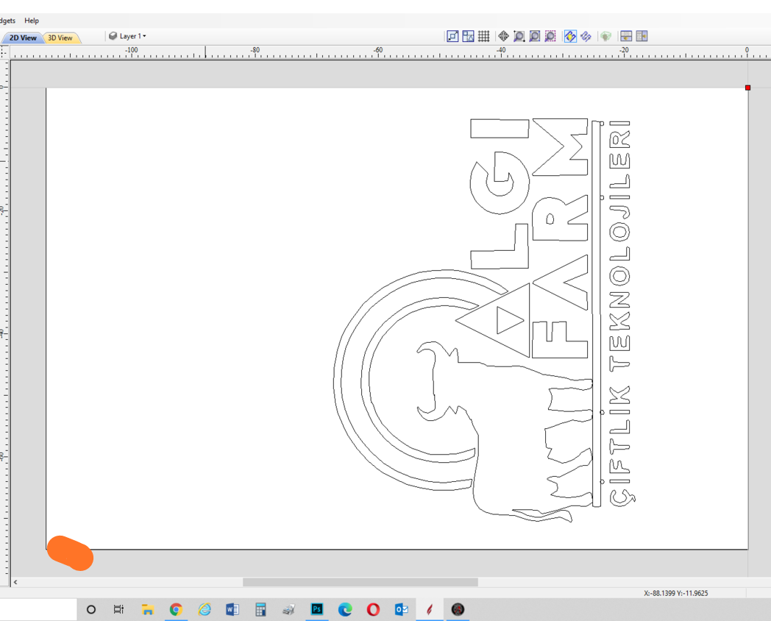Select the letter G outline vector
Image resolution: width=771 pixels, height=621 pixels.
point(500,183)
